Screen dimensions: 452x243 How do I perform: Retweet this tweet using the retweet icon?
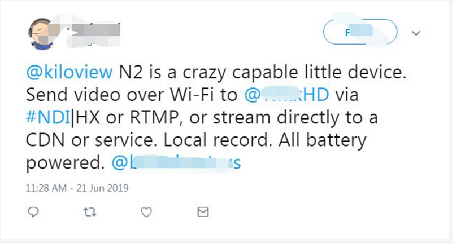tap(89, 212)
